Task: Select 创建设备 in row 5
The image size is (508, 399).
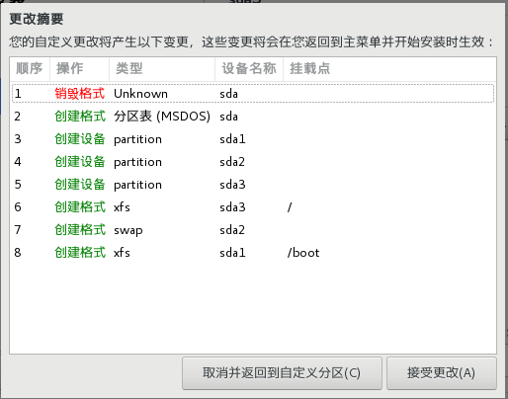Action: click(80, 185)
